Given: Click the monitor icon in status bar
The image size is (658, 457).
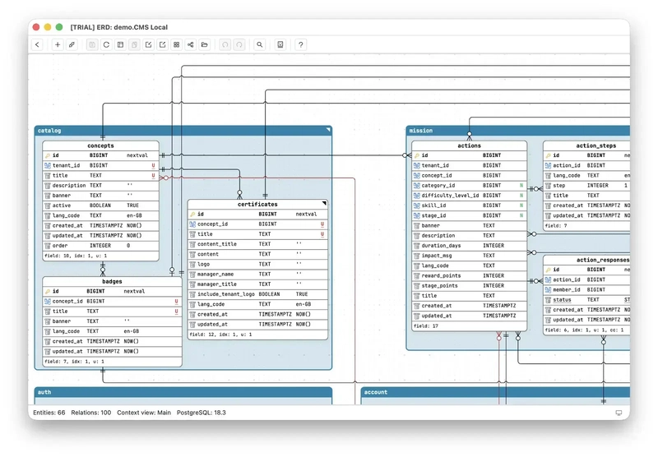Looking at the screenshot, I should coord(619,413).
